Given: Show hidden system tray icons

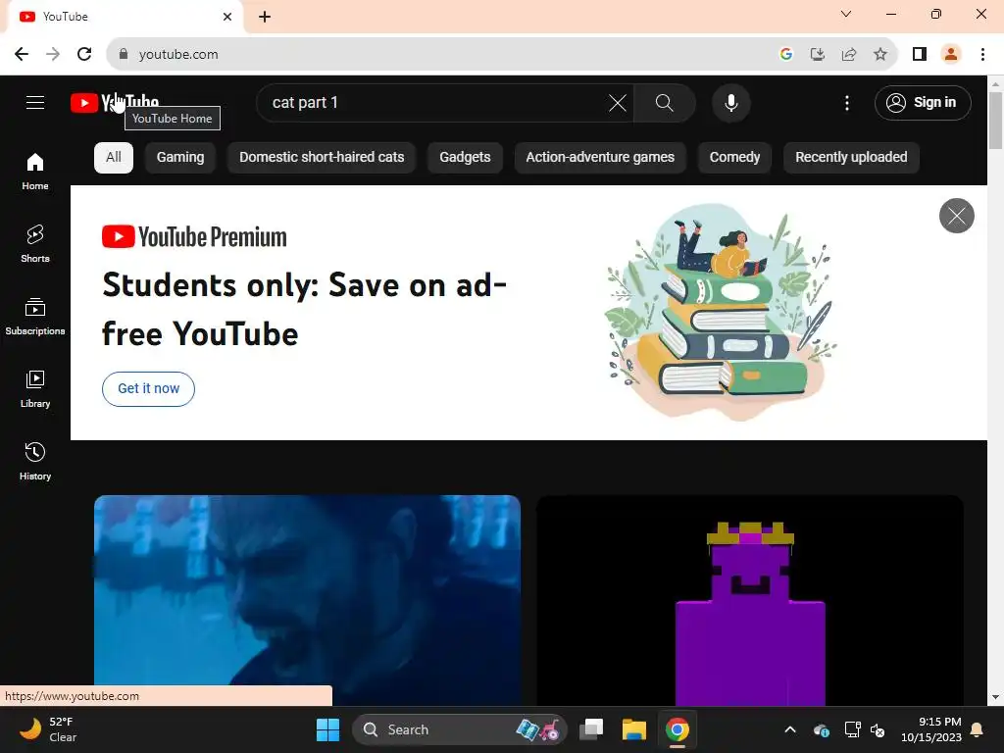Looking at the screenshot, I should (x=791, y=729).
